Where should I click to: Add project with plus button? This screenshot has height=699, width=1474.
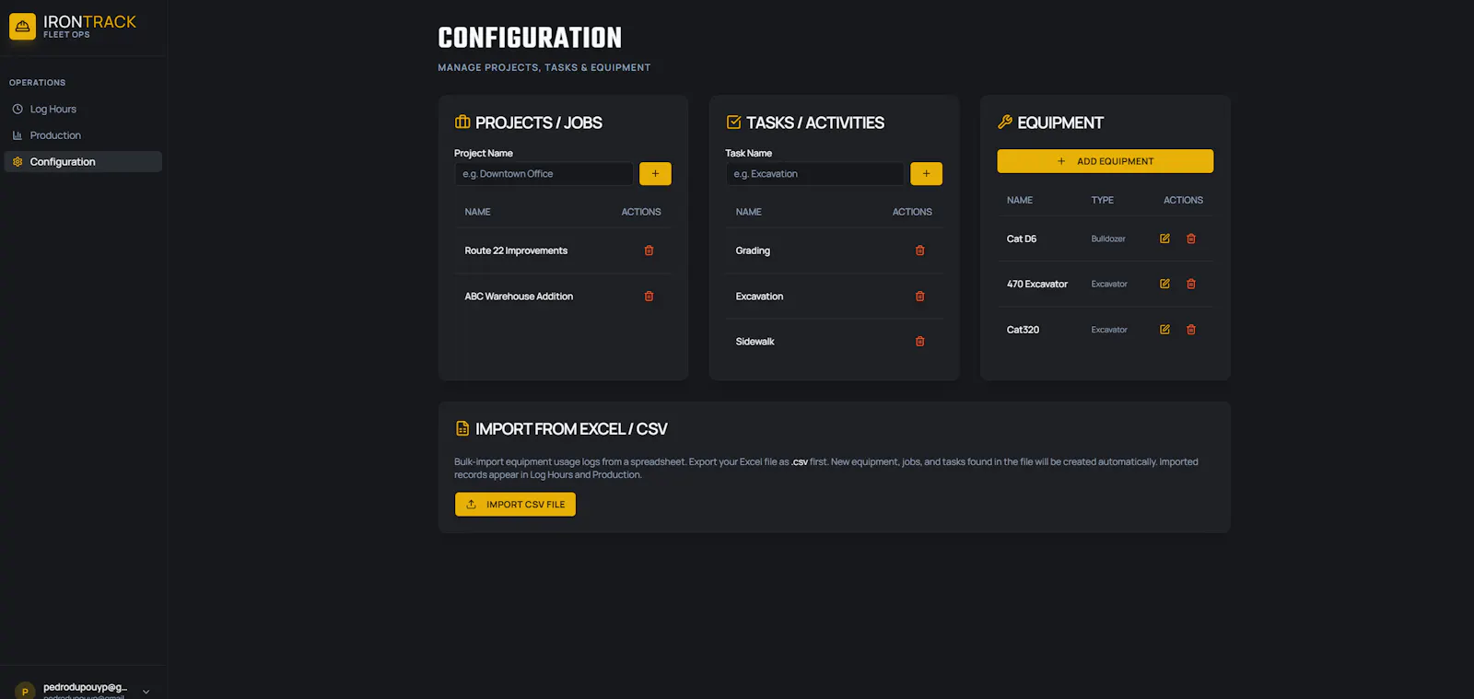pos(655,173)
